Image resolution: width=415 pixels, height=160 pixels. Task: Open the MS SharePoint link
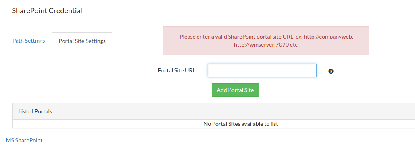[x=24, y=140]
